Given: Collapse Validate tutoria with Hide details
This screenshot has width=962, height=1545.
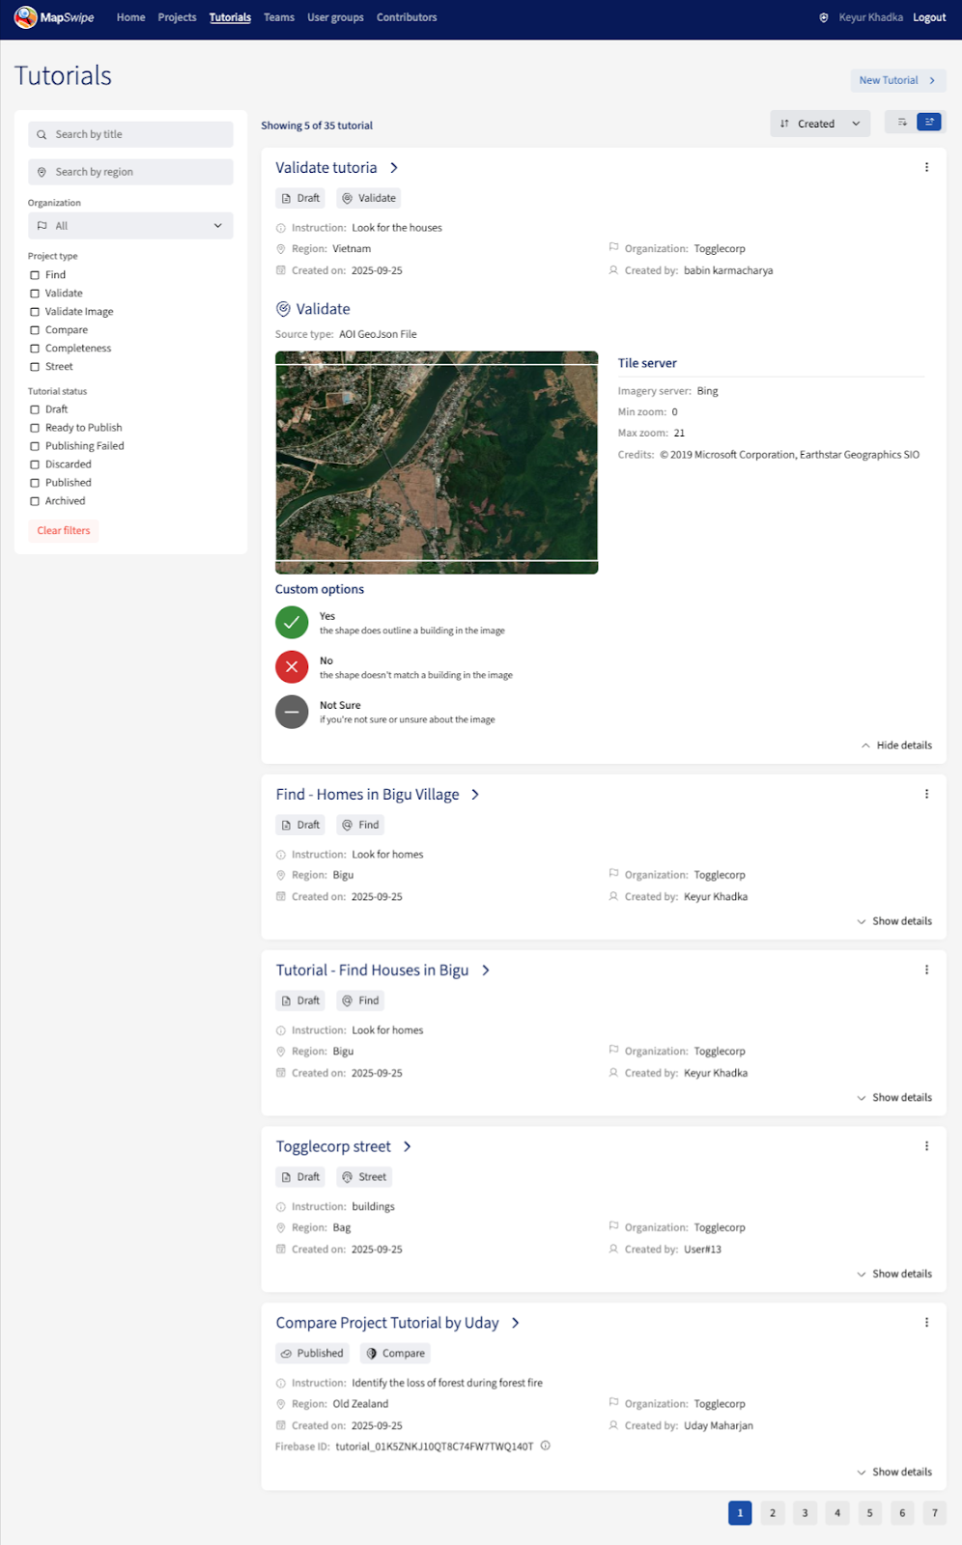Looking at the screenshot, I should (x=896, y=745).
